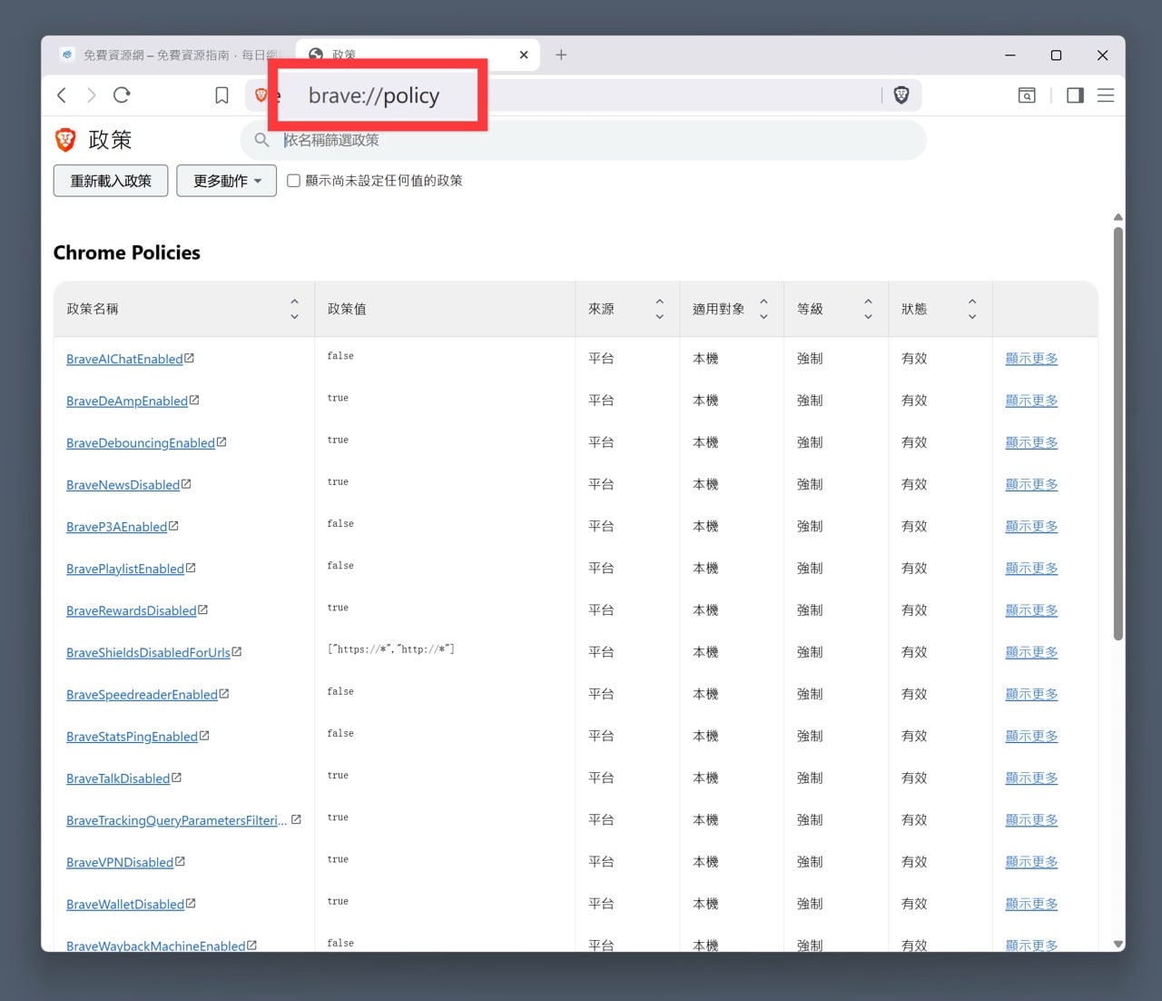
Task: Sort table by 政策名稱 column
Action: 294,309
